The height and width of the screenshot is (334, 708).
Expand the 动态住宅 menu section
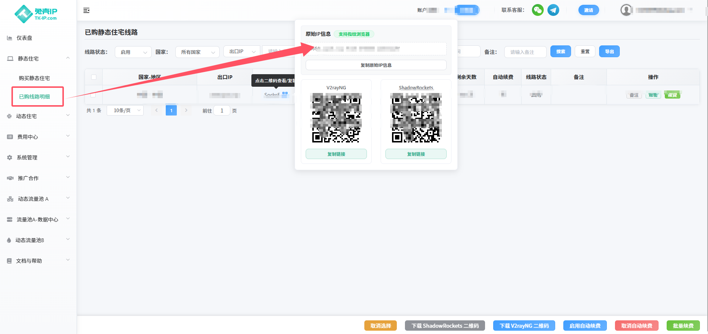pyautogui.click(x=68, y=116)
